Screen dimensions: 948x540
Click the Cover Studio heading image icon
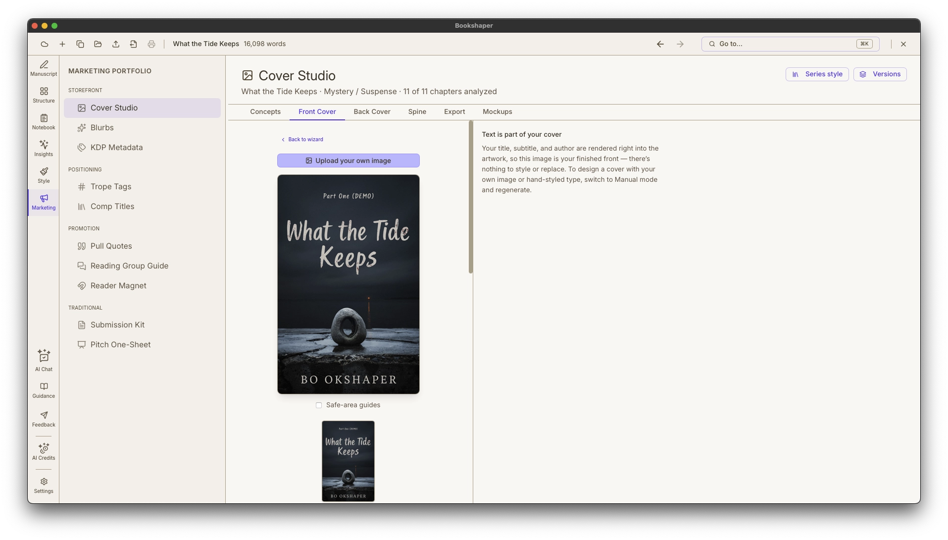point(248,76)
